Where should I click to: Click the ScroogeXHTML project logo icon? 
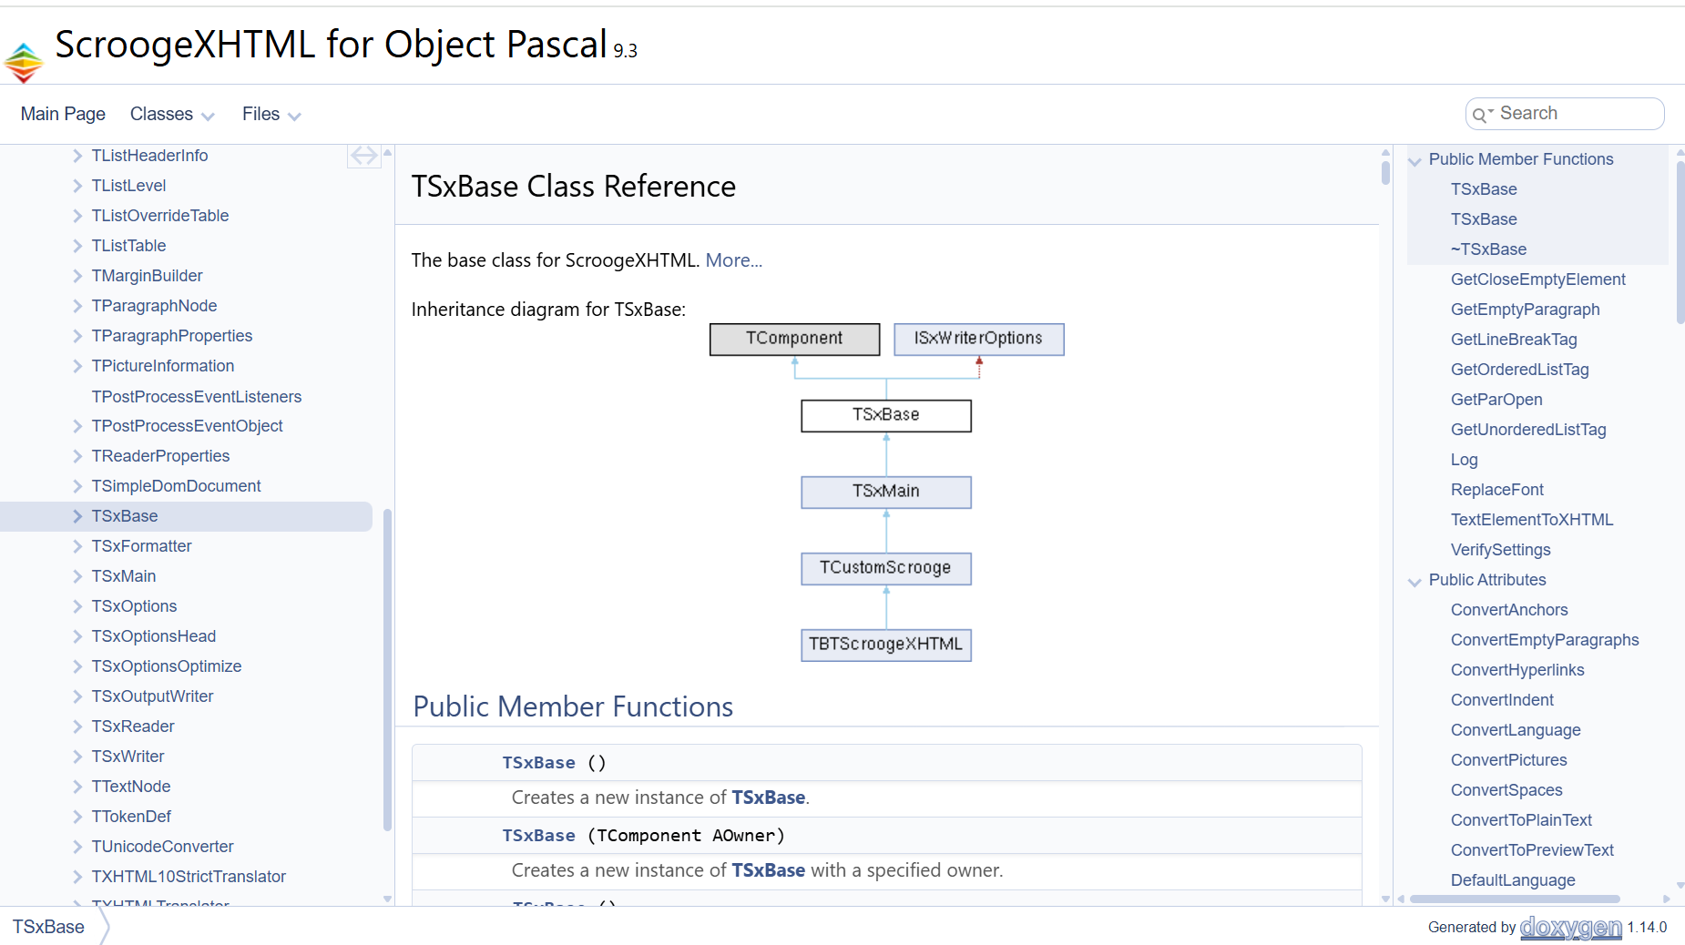[24, 62]
